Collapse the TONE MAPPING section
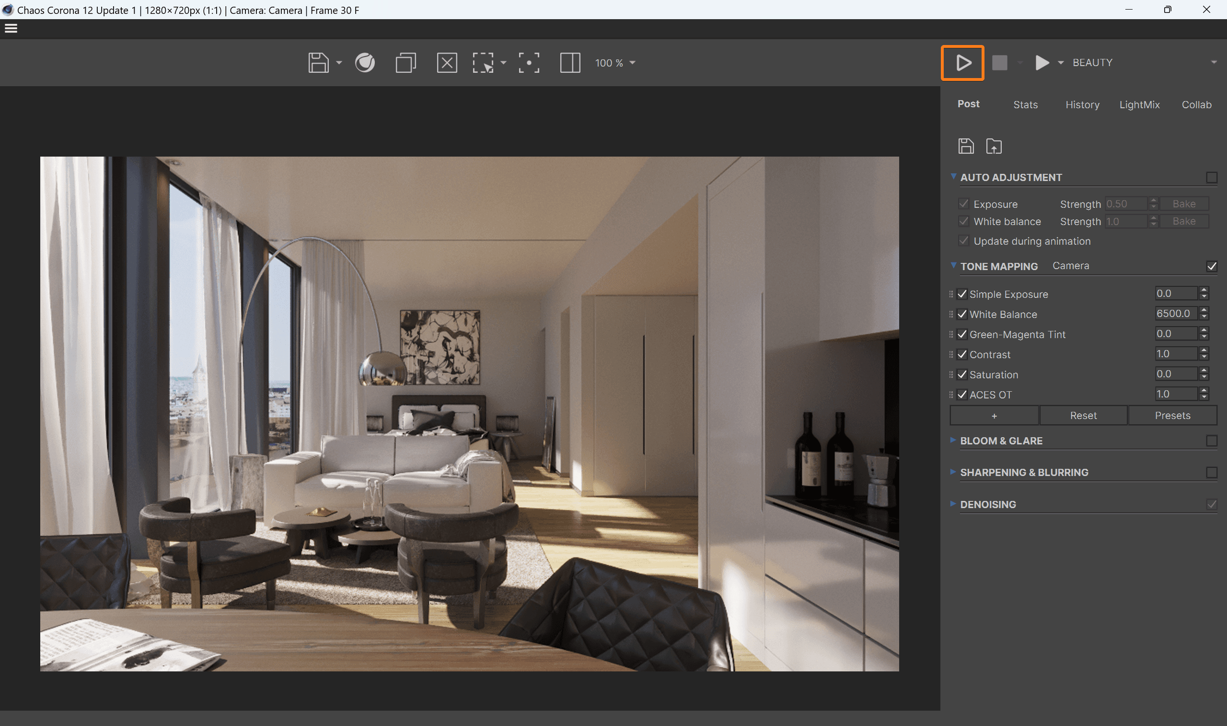1227x726 pixels. click(x=953, y=266)
